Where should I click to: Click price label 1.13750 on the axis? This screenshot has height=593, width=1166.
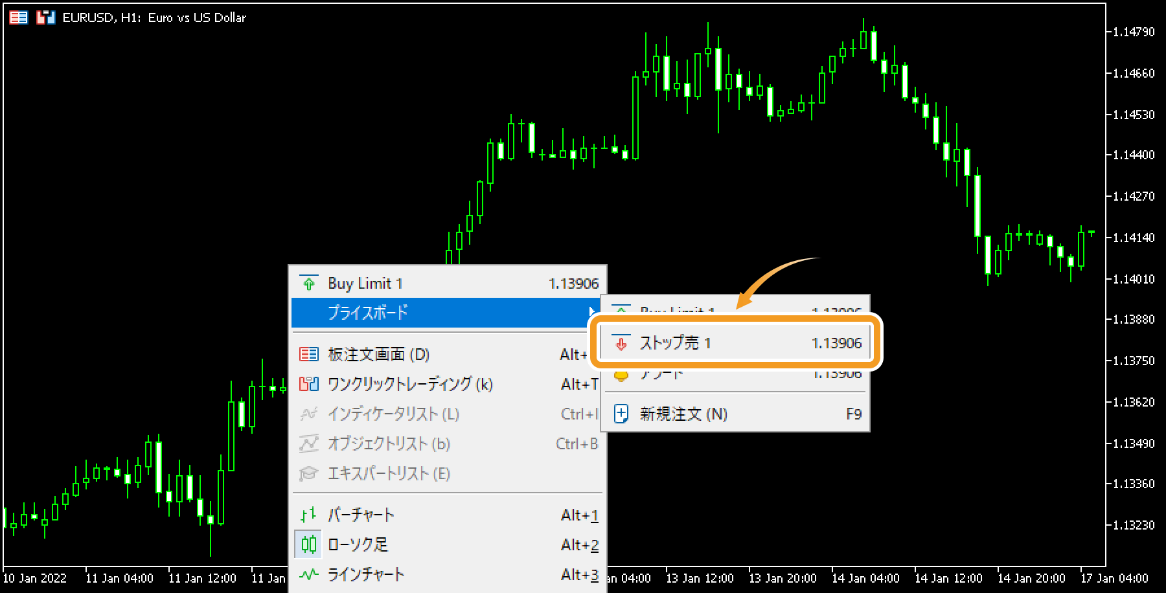tap(1134, 361)
